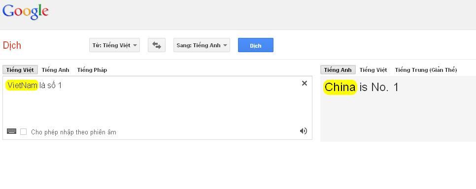The width and height of the screenshot is (476, 189).
Task: Click the Google logo
Action: coord(26,12)
